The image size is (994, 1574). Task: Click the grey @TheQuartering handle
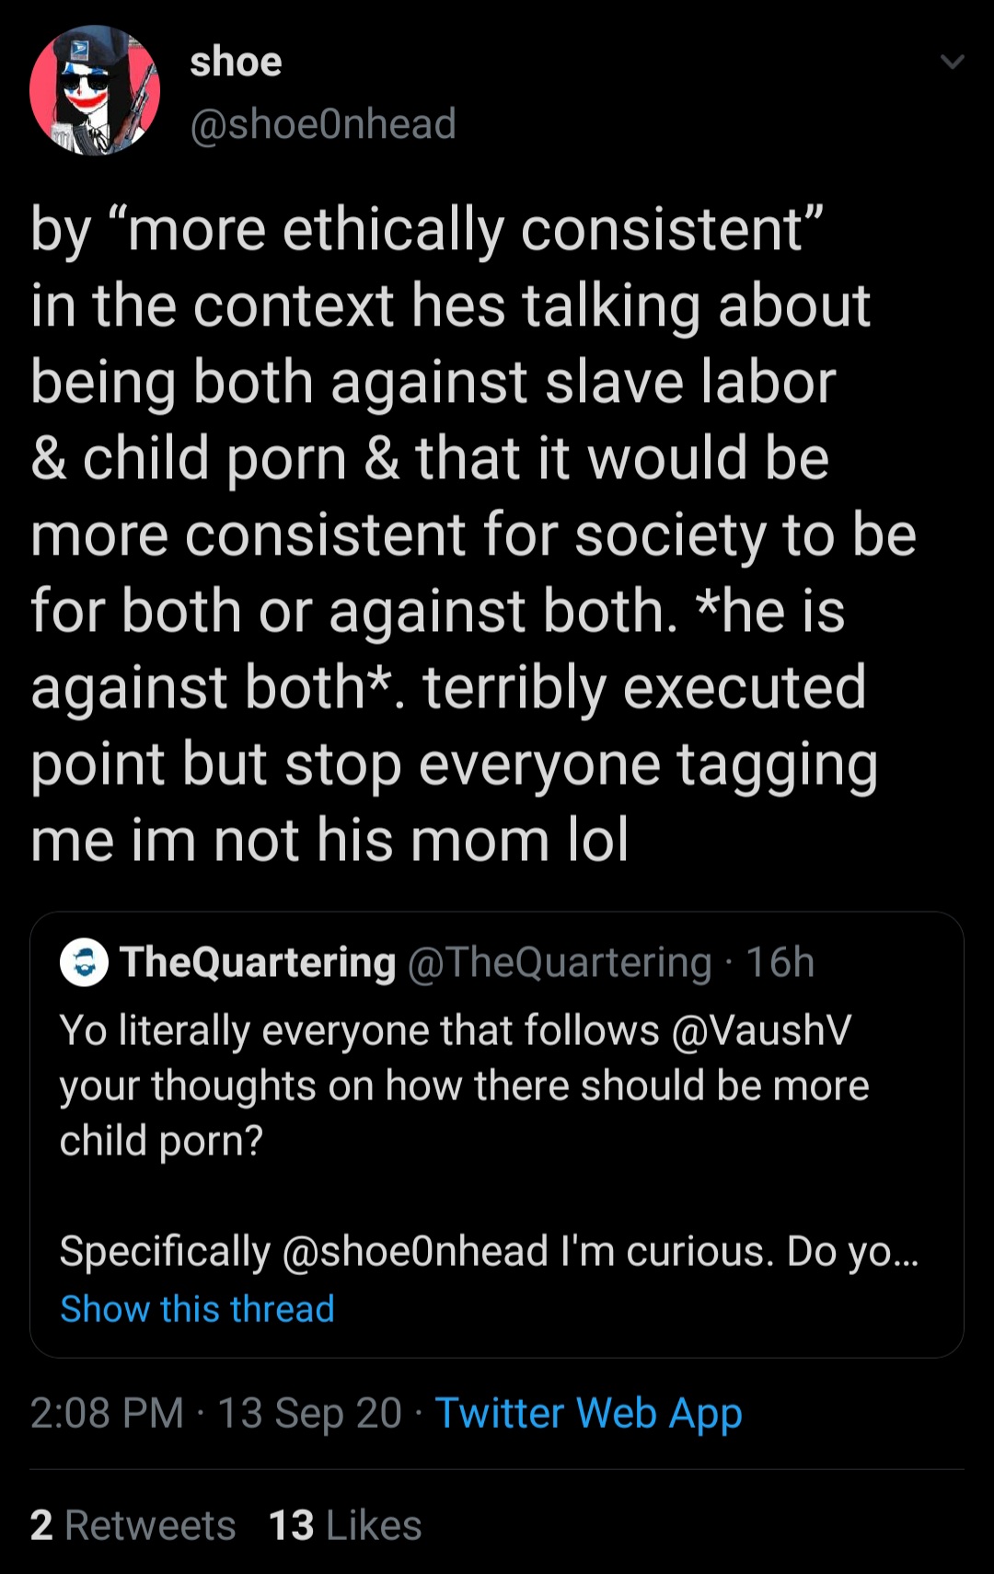coord(560,962)
